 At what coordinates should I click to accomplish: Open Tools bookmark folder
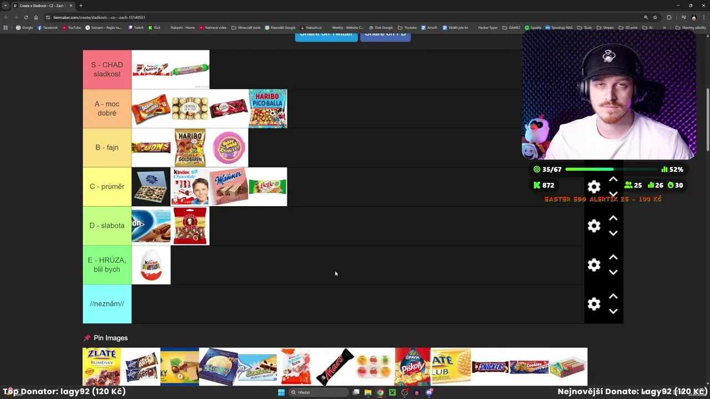click(585, 27)
